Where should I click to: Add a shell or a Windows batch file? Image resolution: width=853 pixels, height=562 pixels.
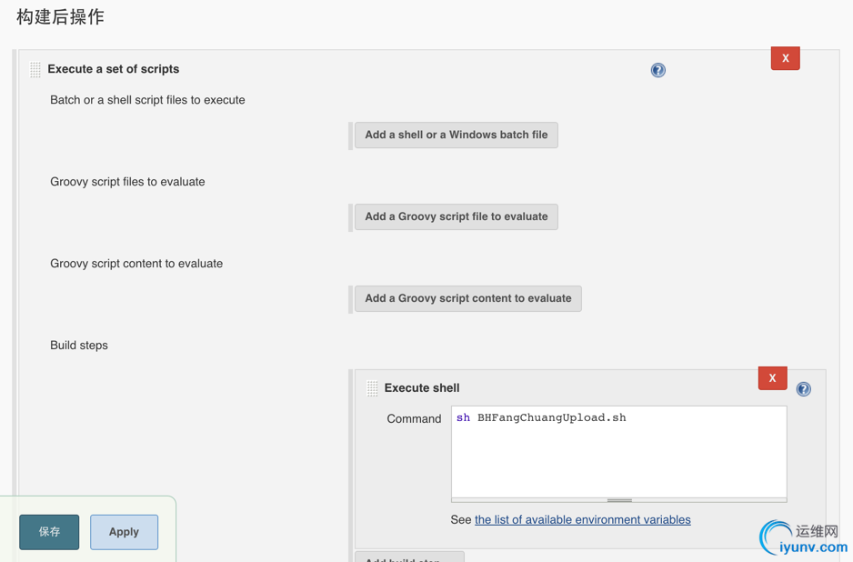[456, 135]
